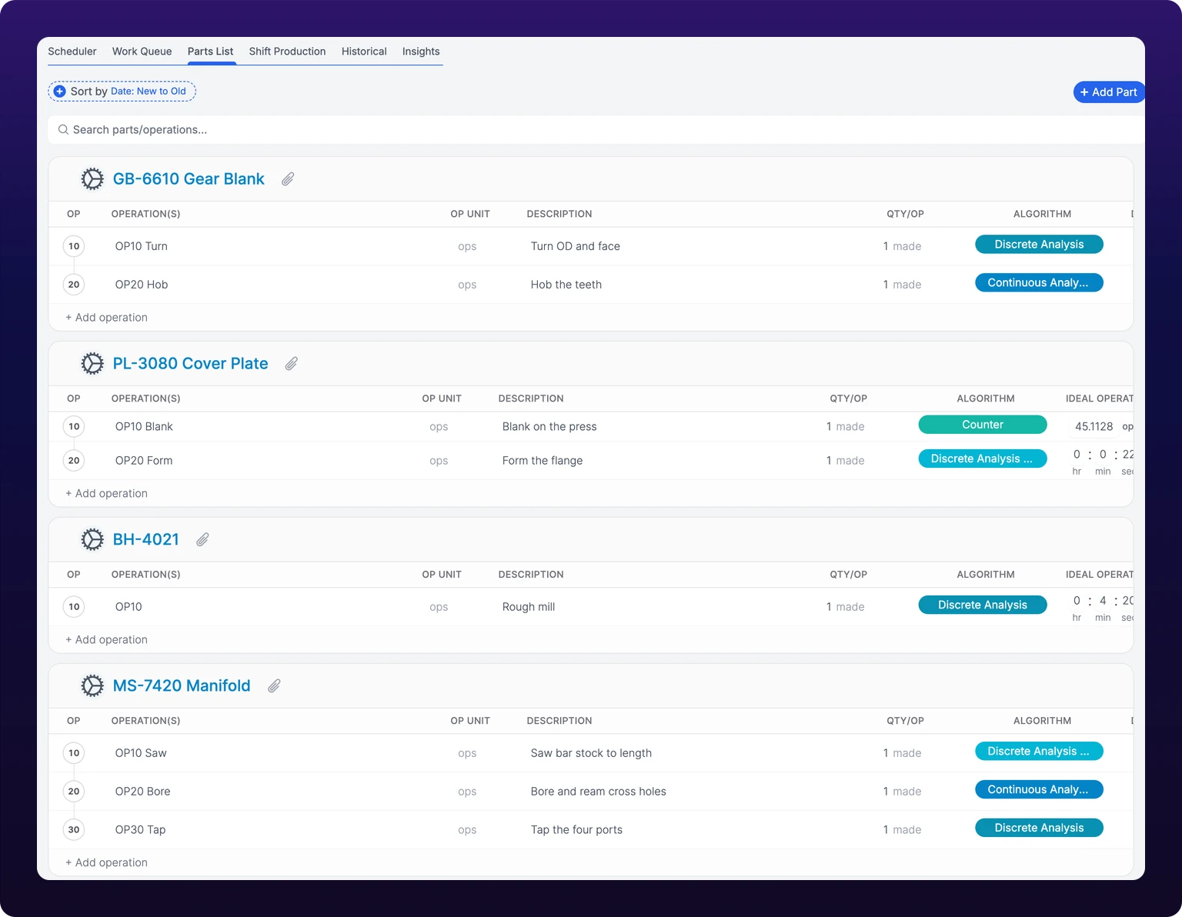This screenshot has height=917, width=1182.
Task: Open the MS-7420 Manifold part link
Action: pos(182,686)
